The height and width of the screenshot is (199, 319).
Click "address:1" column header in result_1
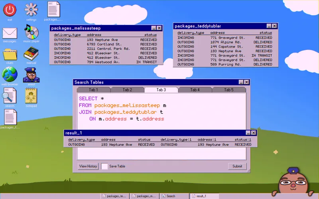point(207,140)
